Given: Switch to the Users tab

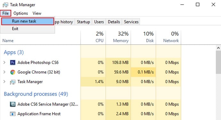Looking at the screenshot, I should click(x=99, y=22).
